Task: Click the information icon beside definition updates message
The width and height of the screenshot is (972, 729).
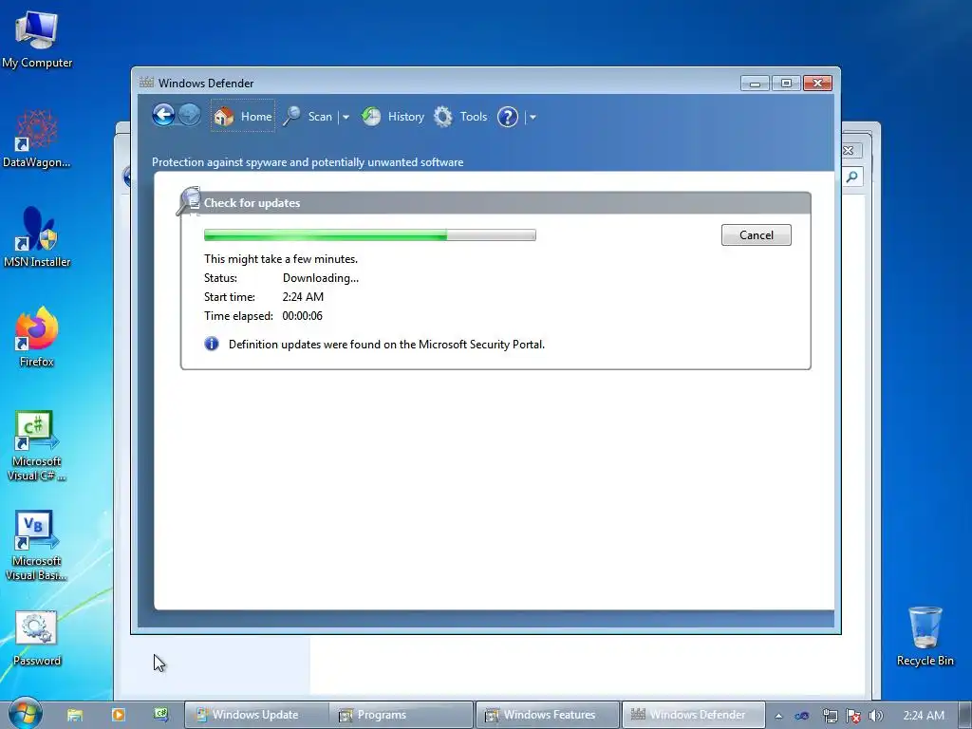Action: click(212, 344)
